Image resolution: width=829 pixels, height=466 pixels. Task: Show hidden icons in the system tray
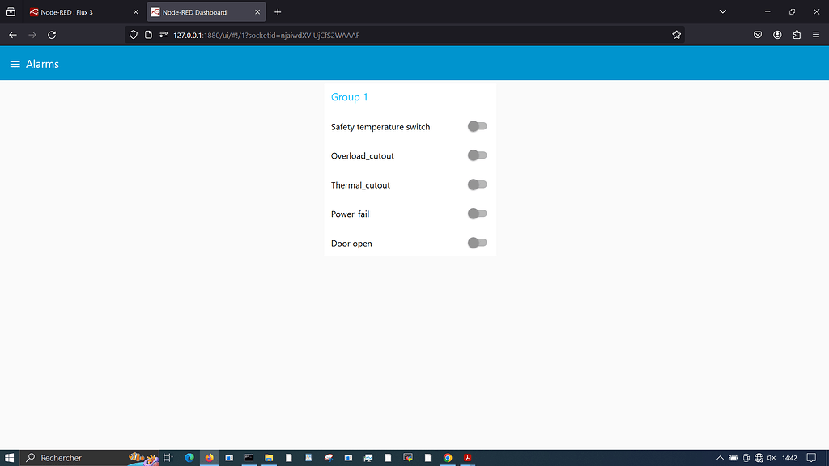click(x=720, y=457)
